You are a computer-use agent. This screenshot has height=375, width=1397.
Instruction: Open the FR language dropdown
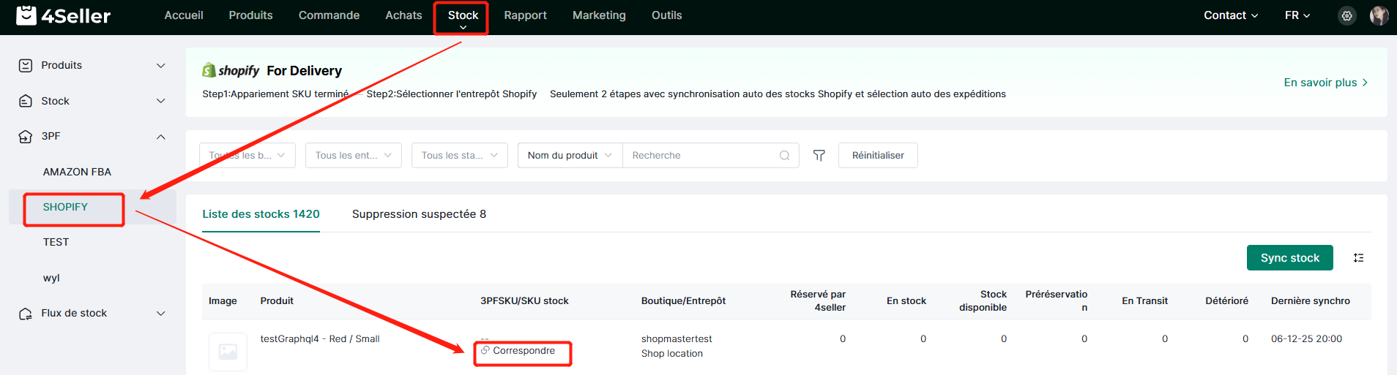[1297, 15]
